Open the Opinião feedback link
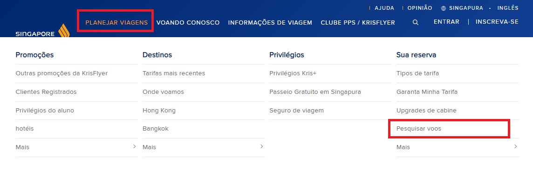The image size is (533, 171). pos(420,8)
